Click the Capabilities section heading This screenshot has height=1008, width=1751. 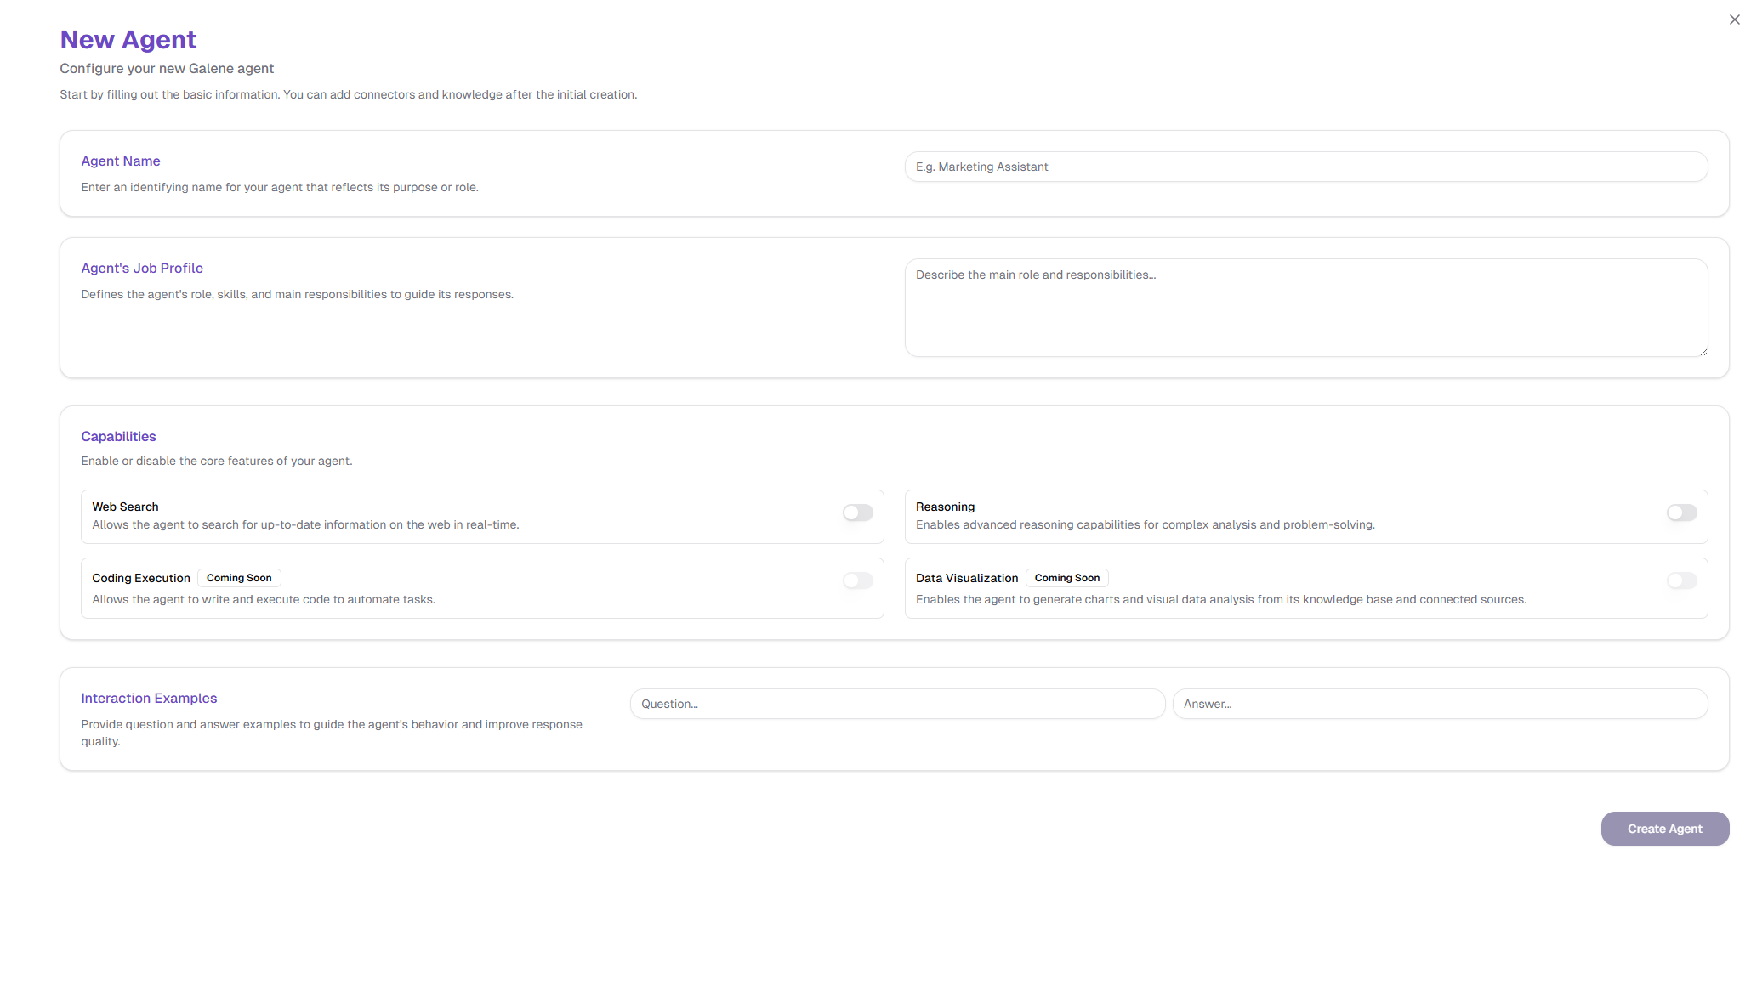[x=118, y=436]
